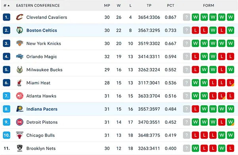Click Cavaliers upcoming match question mark badge
Image resolution: width=238 pixels, height=155 pixels.
coord(186,17)
